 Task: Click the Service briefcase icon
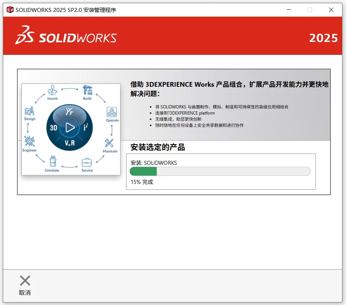[87, 163]
